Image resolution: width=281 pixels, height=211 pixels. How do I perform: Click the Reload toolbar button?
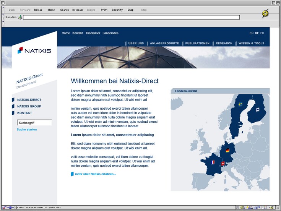point(38,10)
